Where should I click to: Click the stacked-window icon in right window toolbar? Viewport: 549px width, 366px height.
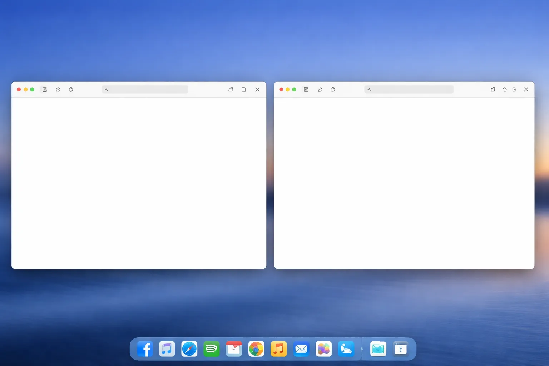(x=493, y=90)
